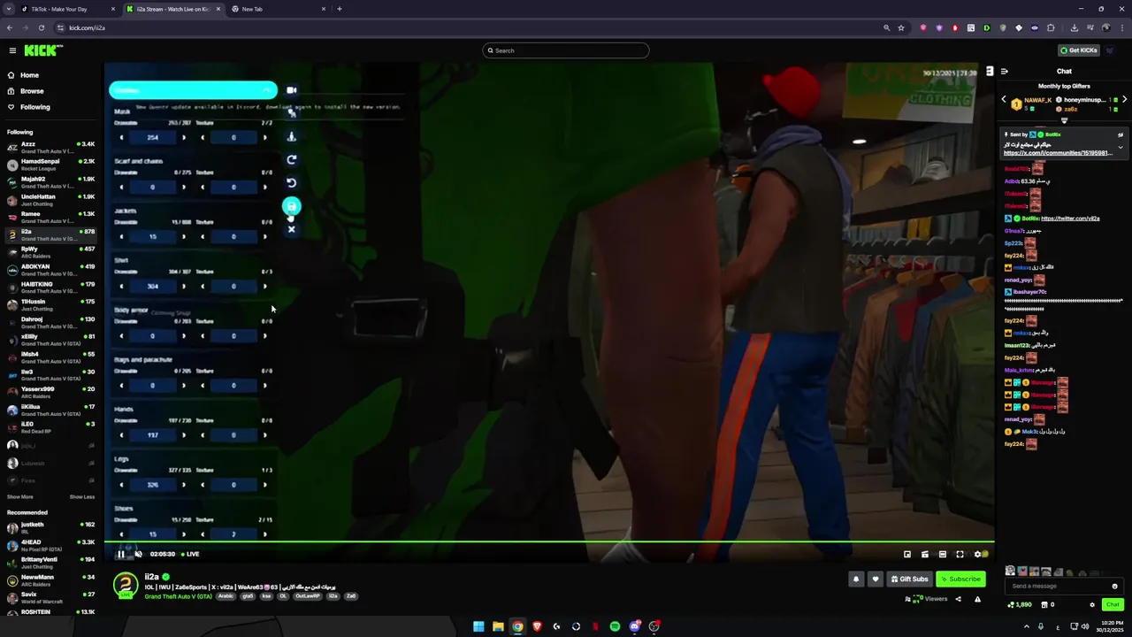
Task: Report stream with warning icon
Action: tap(977, 599)
